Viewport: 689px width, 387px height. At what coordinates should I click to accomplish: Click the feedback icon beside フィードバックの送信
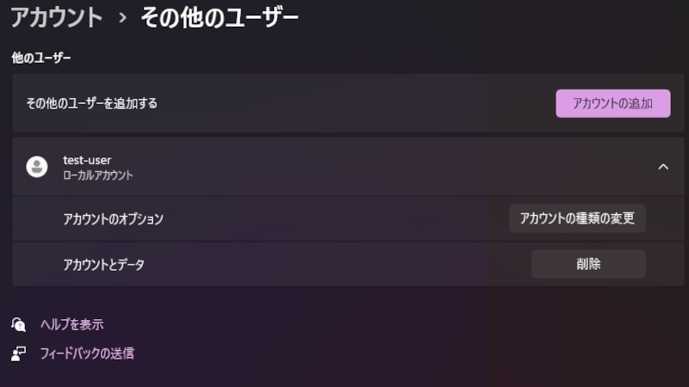[19, 353]
